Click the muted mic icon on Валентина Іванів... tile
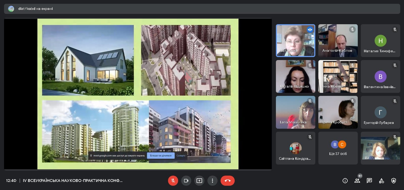Viewport: 404px width, 190px height. click(395, 65)
